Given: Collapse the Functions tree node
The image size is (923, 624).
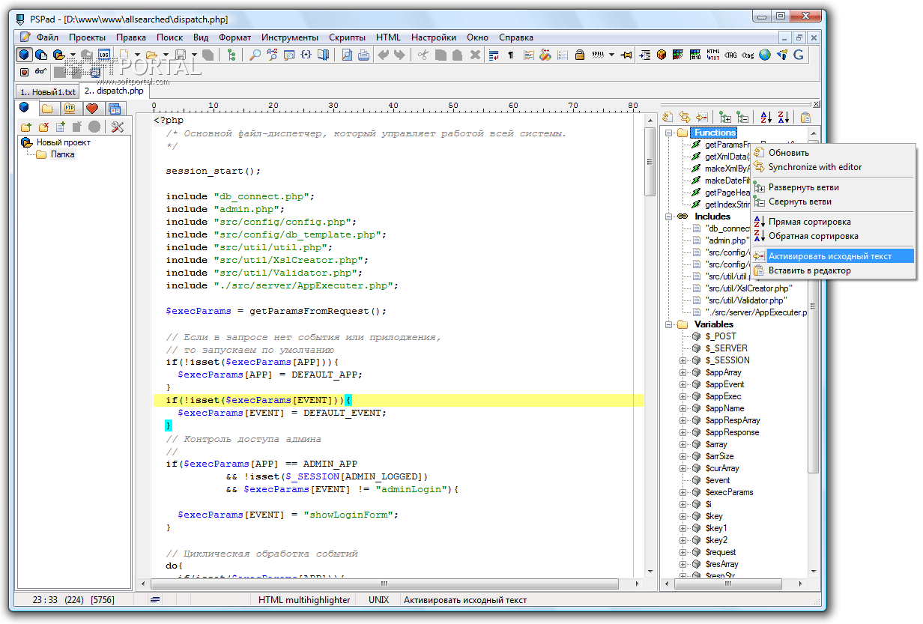Looking at the screenshot, I should 668,133.
